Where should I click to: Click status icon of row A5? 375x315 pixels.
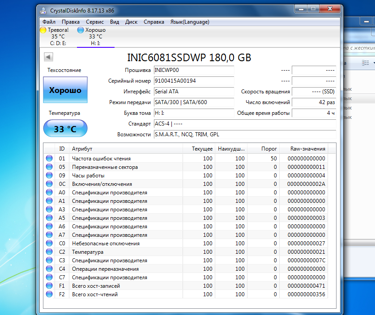click(x=49, y=218)
